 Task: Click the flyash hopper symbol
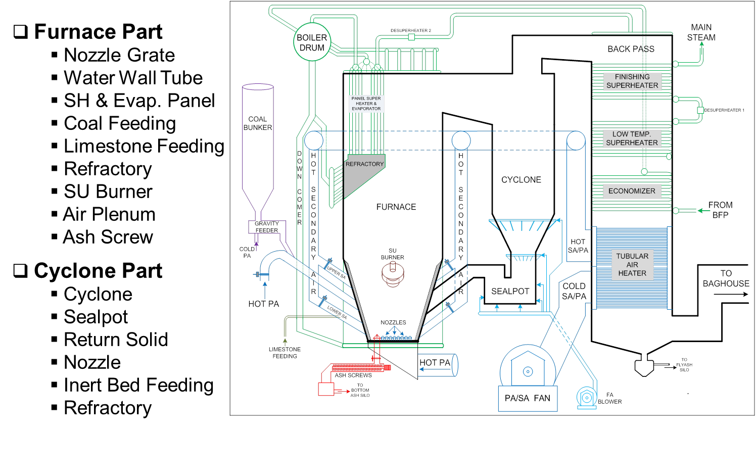point(644,365)
